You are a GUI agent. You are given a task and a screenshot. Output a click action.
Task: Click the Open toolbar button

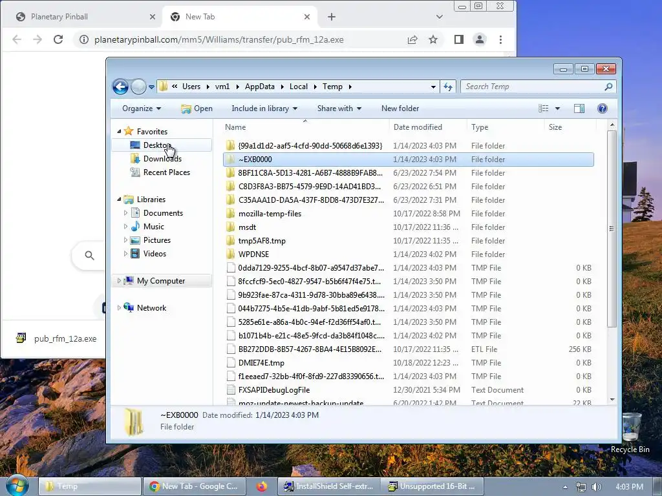coord(197,108)
